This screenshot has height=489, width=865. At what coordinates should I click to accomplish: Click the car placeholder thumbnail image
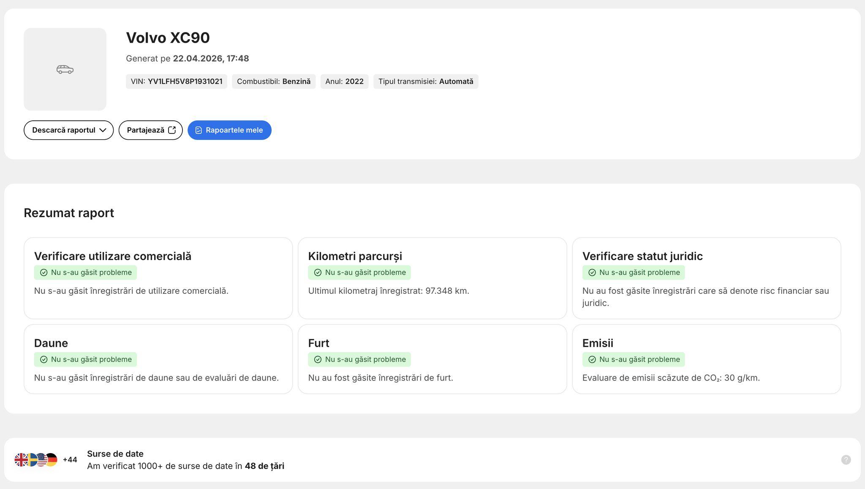pyautogui.click(x=65, y=69)
